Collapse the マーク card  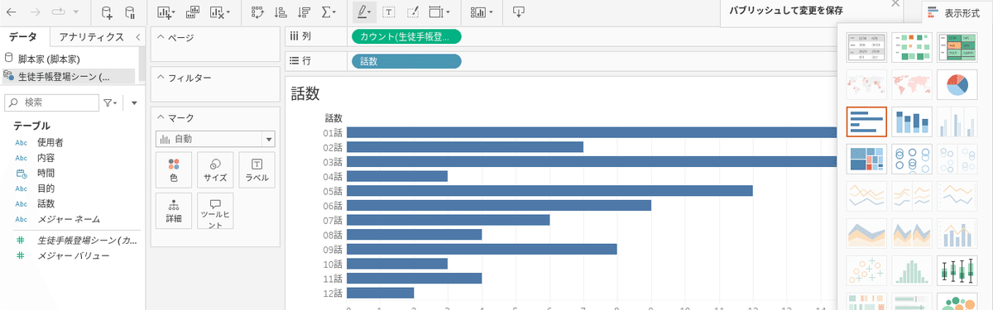161,118
